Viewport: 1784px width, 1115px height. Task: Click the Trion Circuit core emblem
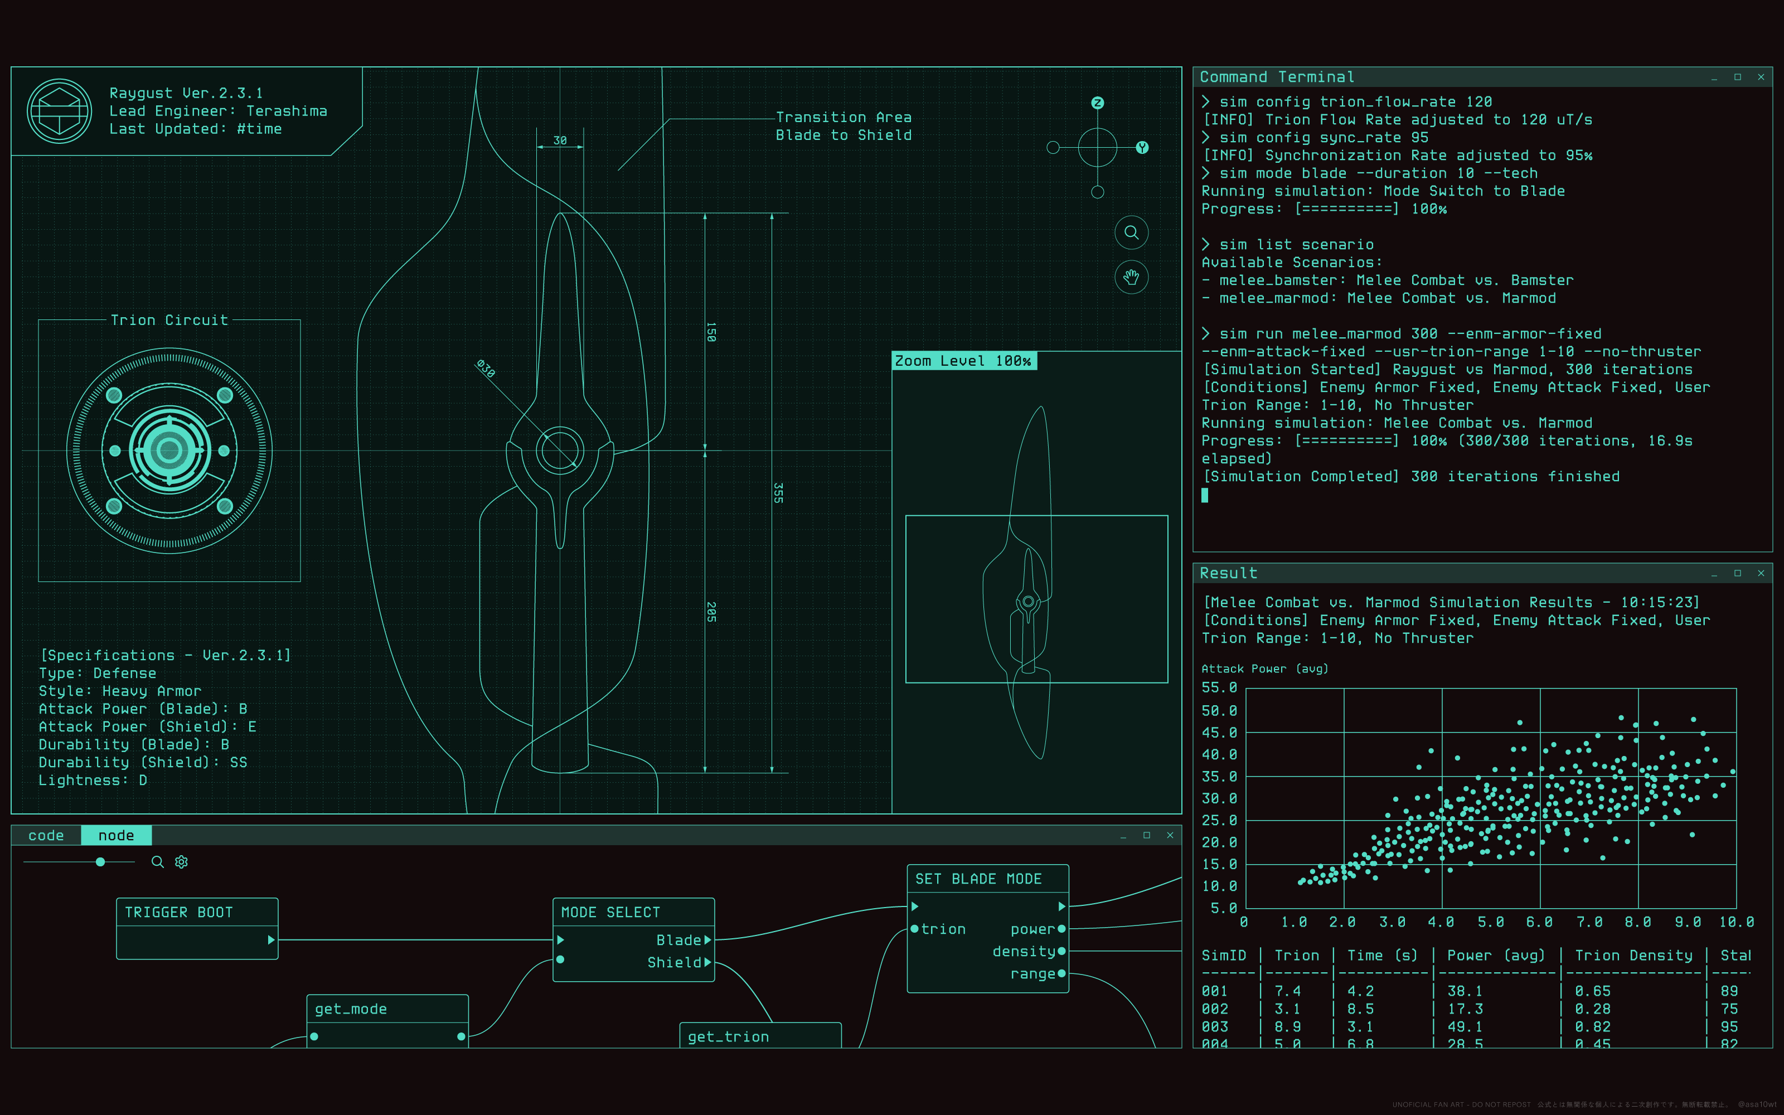point(169,450)
